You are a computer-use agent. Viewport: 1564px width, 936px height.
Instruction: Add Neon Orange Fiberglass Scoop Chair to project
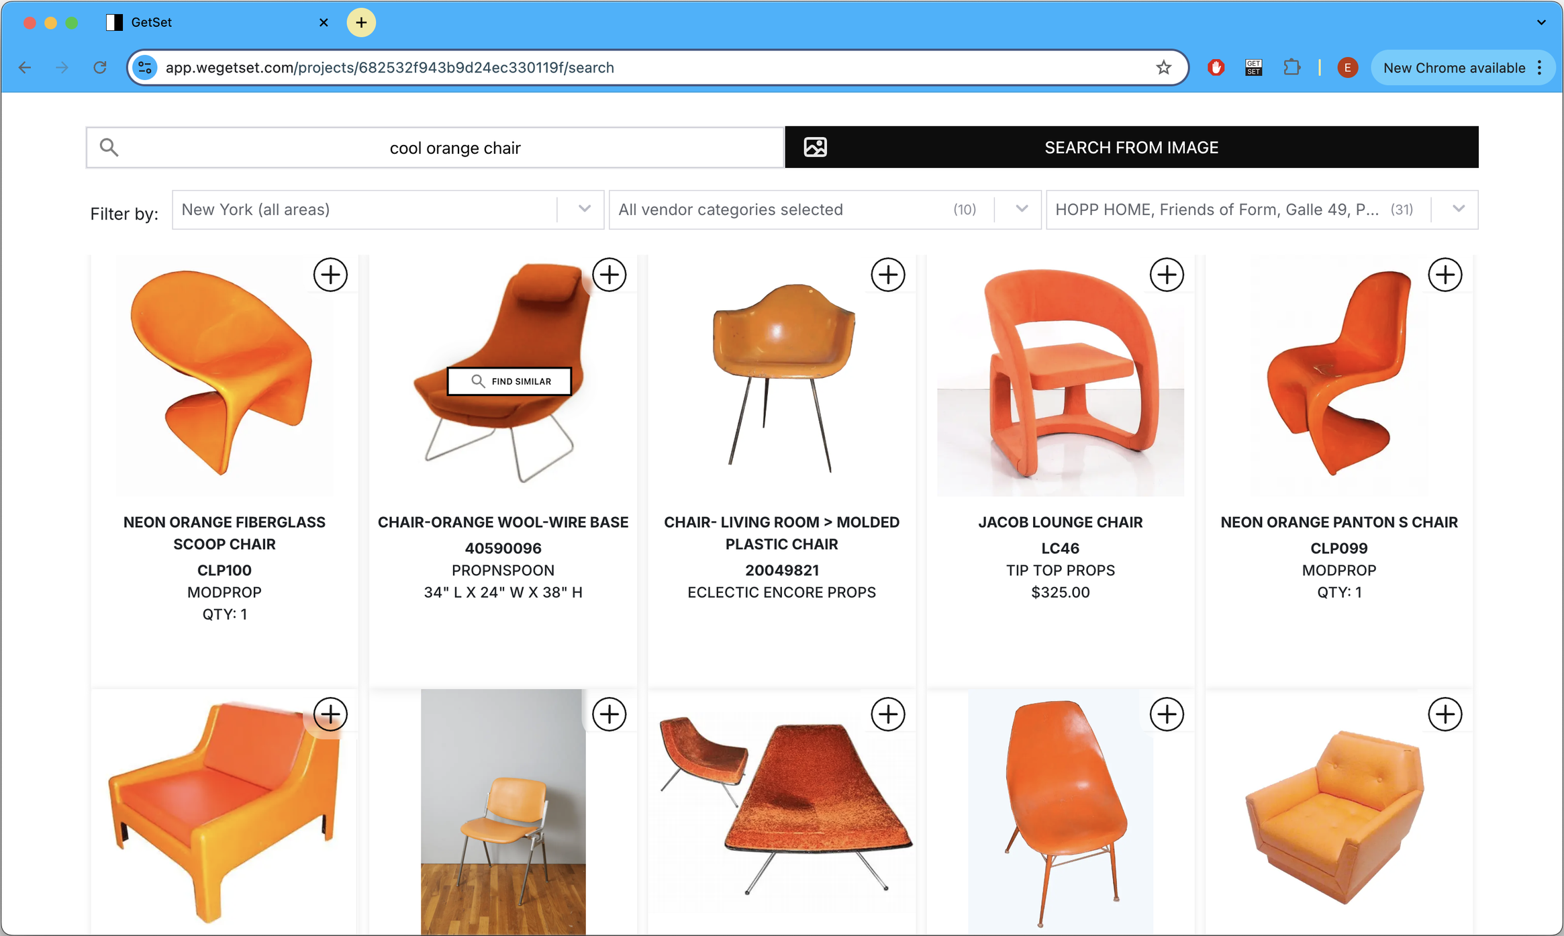pyautogui.click(x=330, y=275)
